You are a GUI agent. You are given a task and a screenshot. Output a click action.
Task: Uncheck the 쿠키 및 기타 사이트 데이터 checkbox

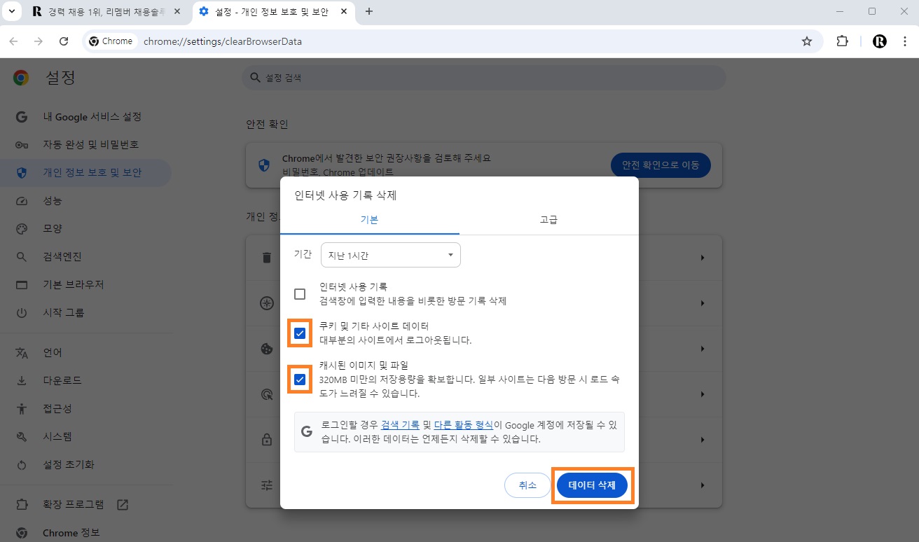[300, 333]
